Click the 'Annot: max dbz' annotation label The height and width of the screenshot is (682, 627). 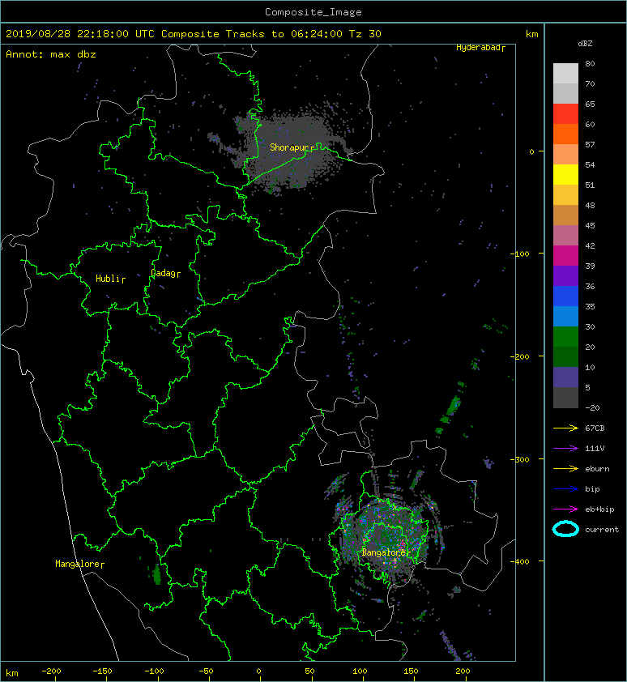tap(50, 54)
